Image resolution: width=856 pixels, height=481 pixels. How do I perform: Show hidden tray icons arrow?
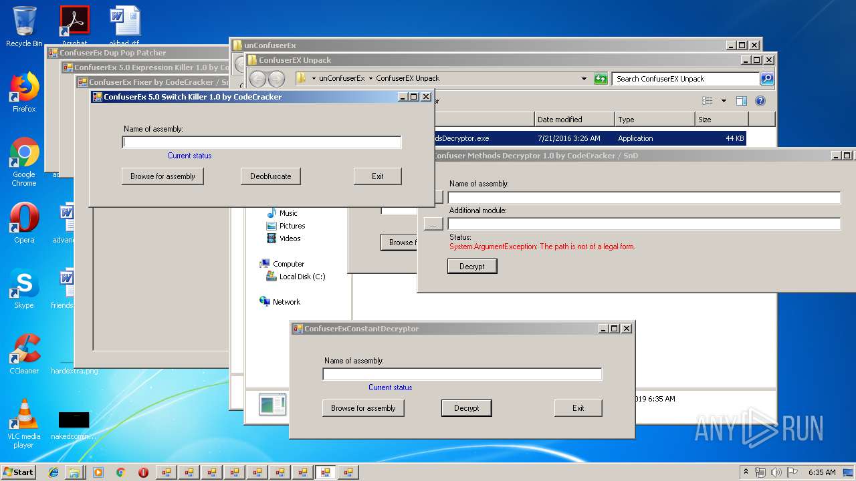click(x=746, y=472)
